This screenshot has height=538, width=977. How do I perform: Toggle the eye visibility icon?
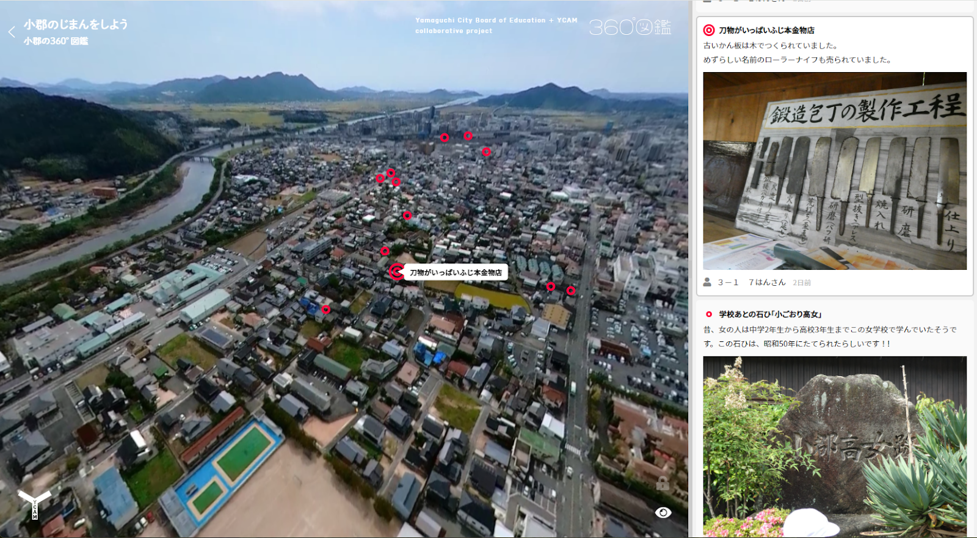pyautogui.click(x=663, y=512)
